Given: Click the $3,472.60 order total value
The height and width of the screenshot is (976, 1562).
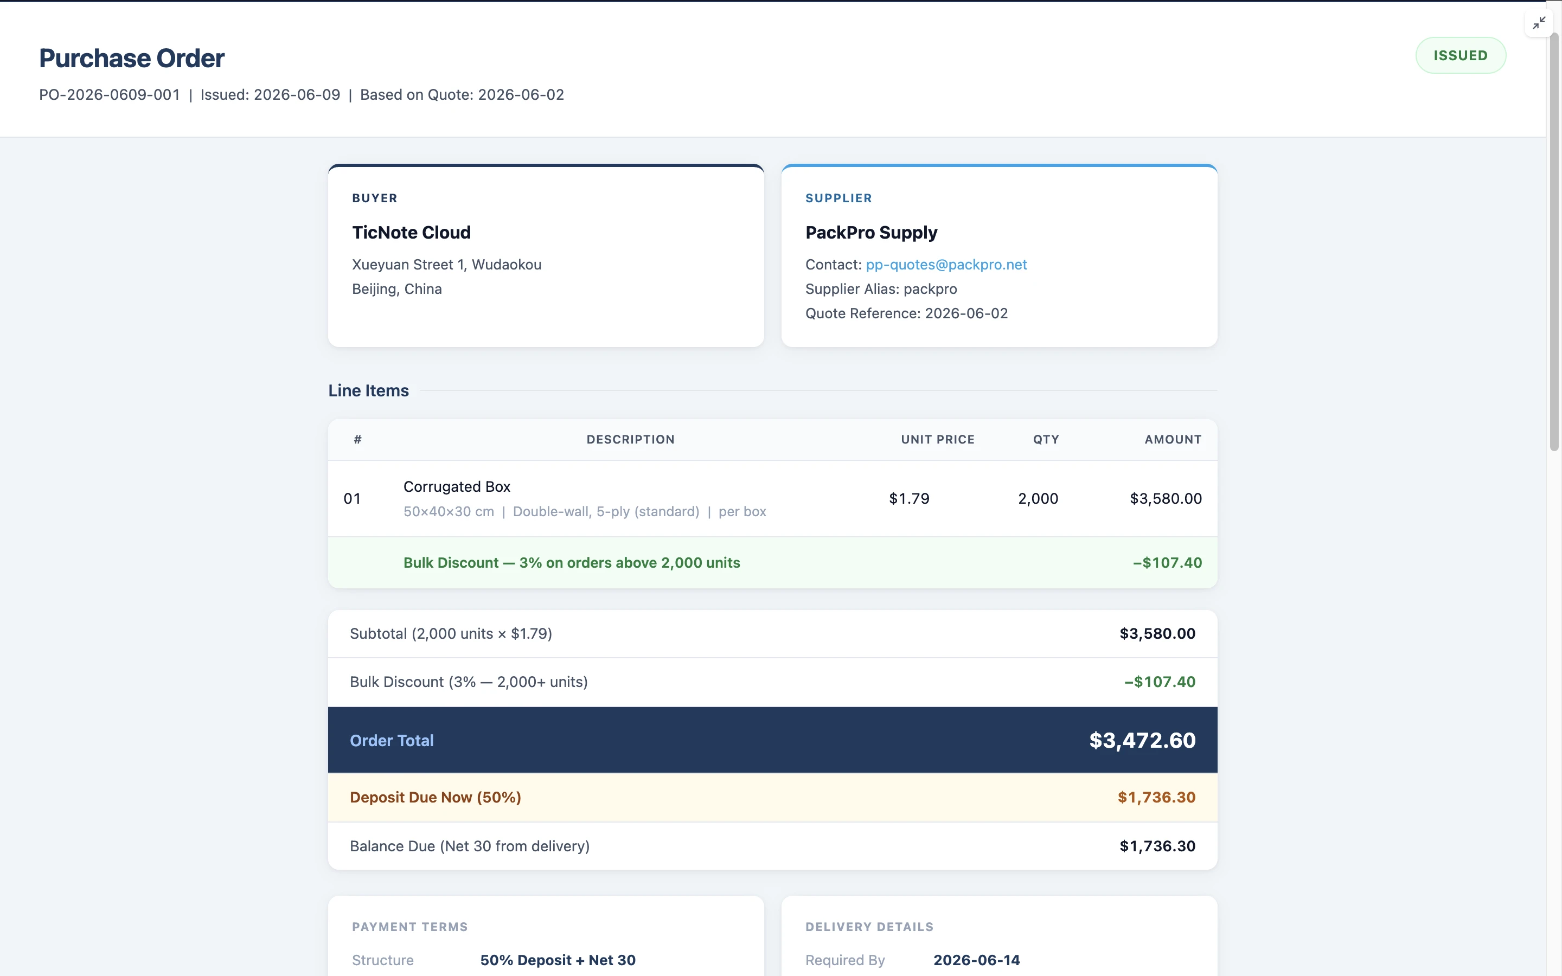Looking at the screenshot, I should point(1142,740).
